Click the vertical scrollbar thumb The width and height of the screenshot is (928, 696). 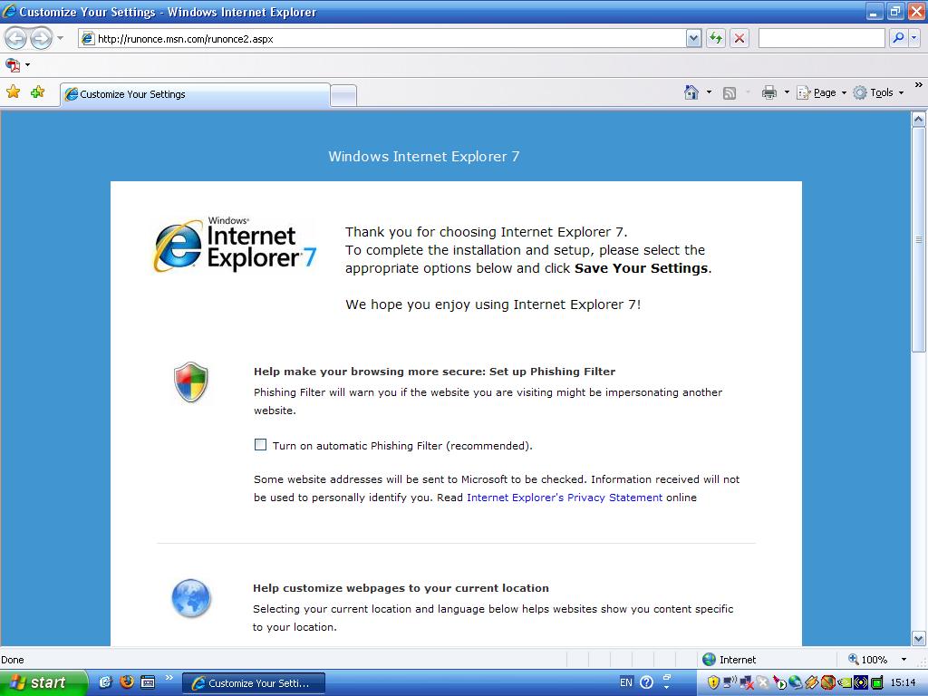pos(919,239)
